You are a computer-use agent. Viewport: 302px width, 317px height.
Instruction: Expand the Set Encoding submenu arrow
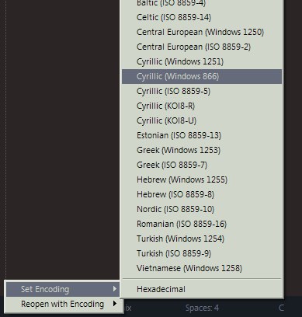pyautogui.click(x=115, y=289)
